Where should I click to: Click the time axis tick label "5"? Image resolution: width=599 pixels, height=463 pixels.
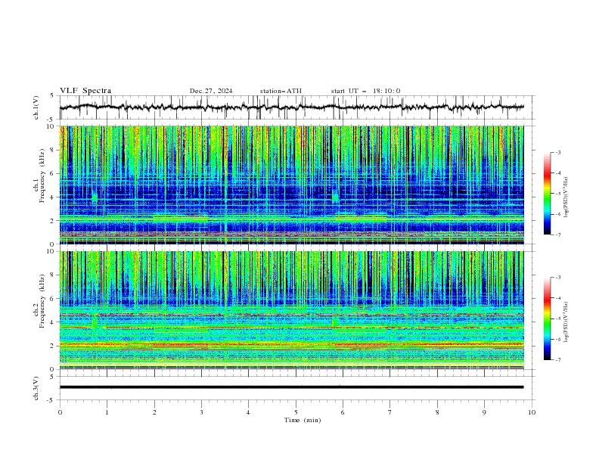point(296,412)
